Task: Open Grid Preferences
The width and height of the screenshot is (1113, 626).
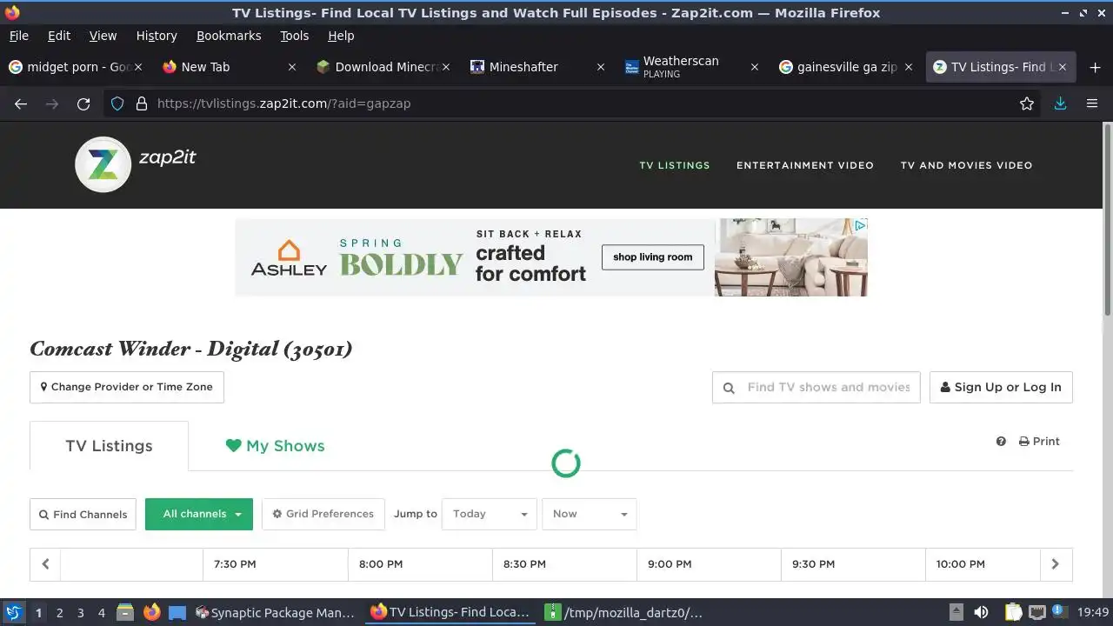Action: (323, 514)
